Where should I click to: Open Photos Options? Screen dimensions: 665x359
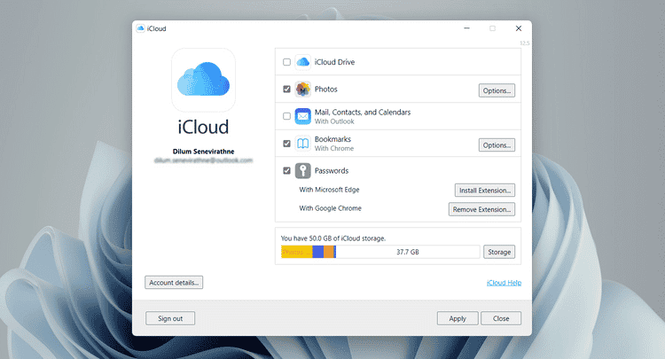(497, 90)
